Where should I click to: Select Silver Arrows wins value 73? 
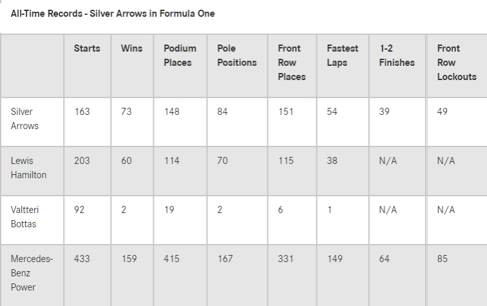(x=127, y=112)
